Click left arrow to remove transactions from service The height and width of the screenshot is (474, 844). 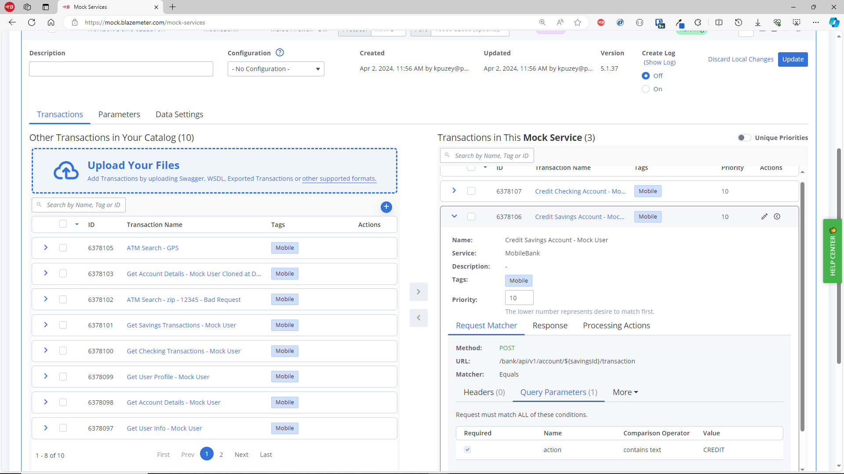[418, 318]
